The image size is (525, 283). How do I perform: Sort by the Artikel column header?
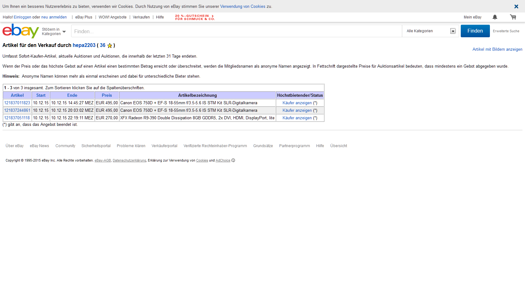(17, 95)
